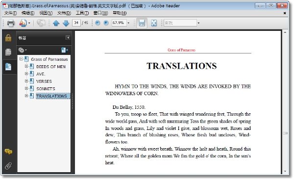Open the 工具(T) menu
The width and height of the screenshot is (294, 180).
coord(82,13)
